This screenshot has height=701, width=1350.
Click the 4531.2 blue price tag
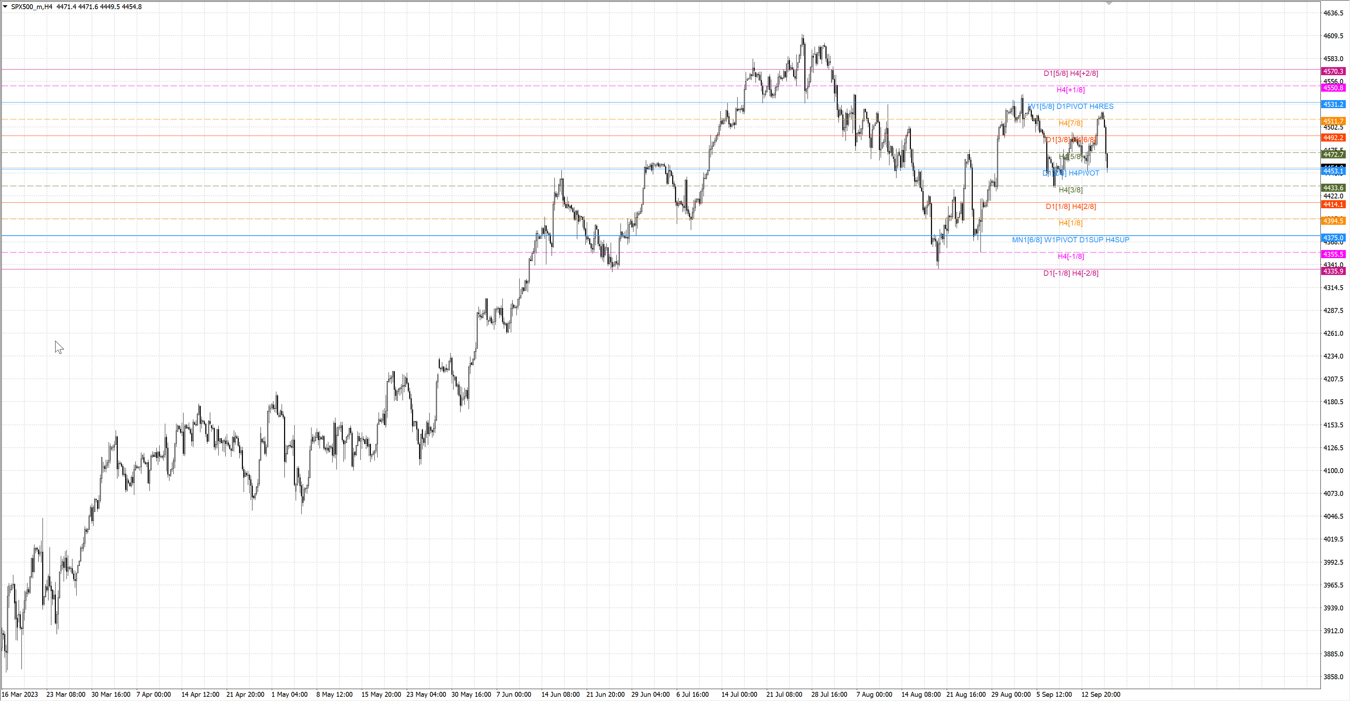pyautogui.click(x=1333, y=105)
